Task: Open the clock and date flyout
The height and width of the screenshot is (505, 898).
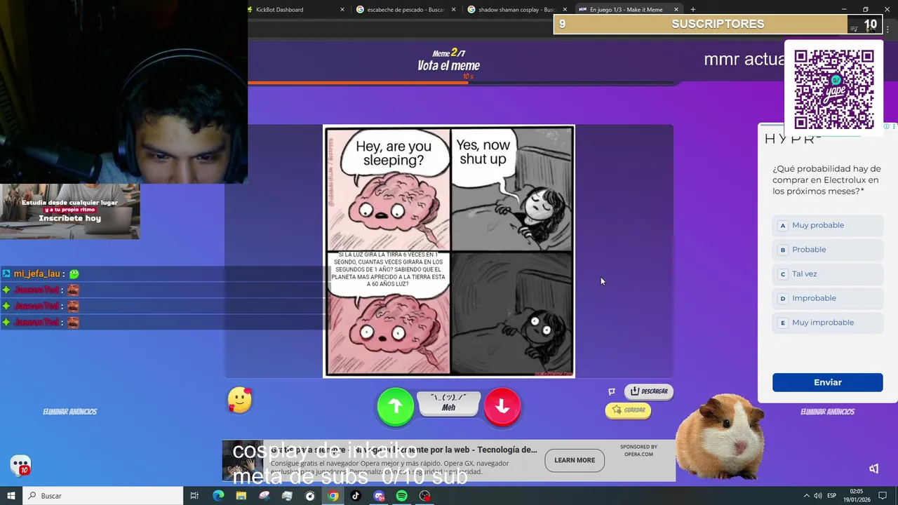Action: pos(858,496)
